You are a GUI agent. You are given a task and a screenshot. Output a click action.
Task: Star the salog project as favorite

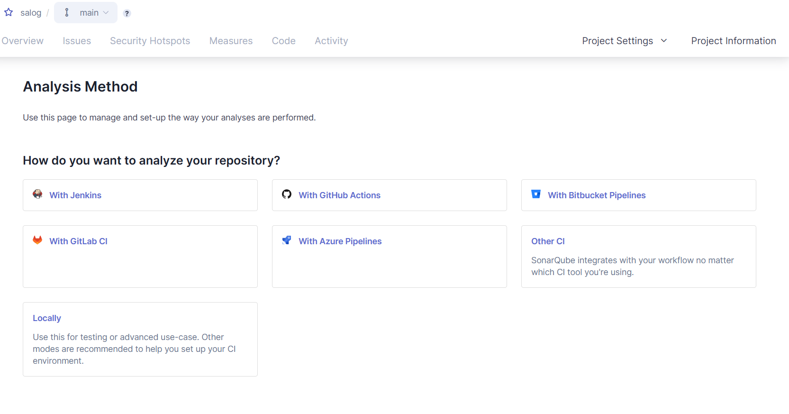tap(9, 12)
